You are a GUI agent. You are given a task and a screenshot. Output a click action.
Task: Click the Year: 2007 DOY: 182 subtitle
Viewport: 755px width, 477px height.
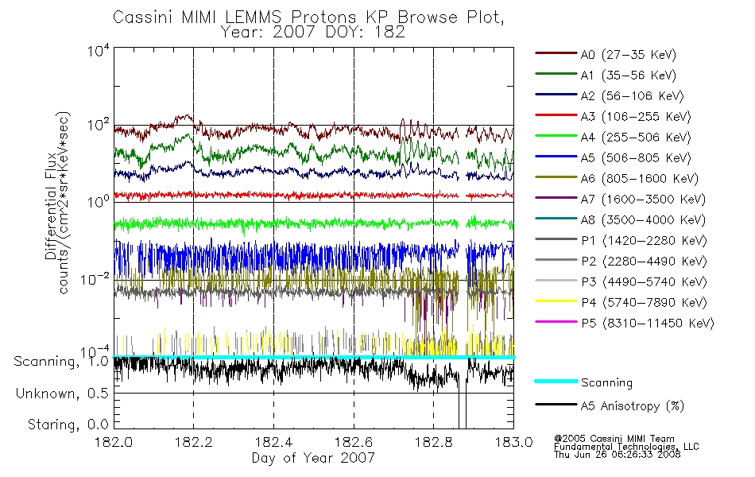tap(313, 32)
